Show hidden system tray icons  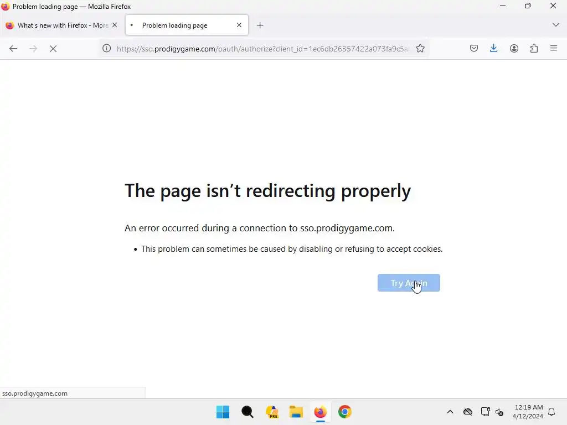pyautogui.click(x=450, y=412)
